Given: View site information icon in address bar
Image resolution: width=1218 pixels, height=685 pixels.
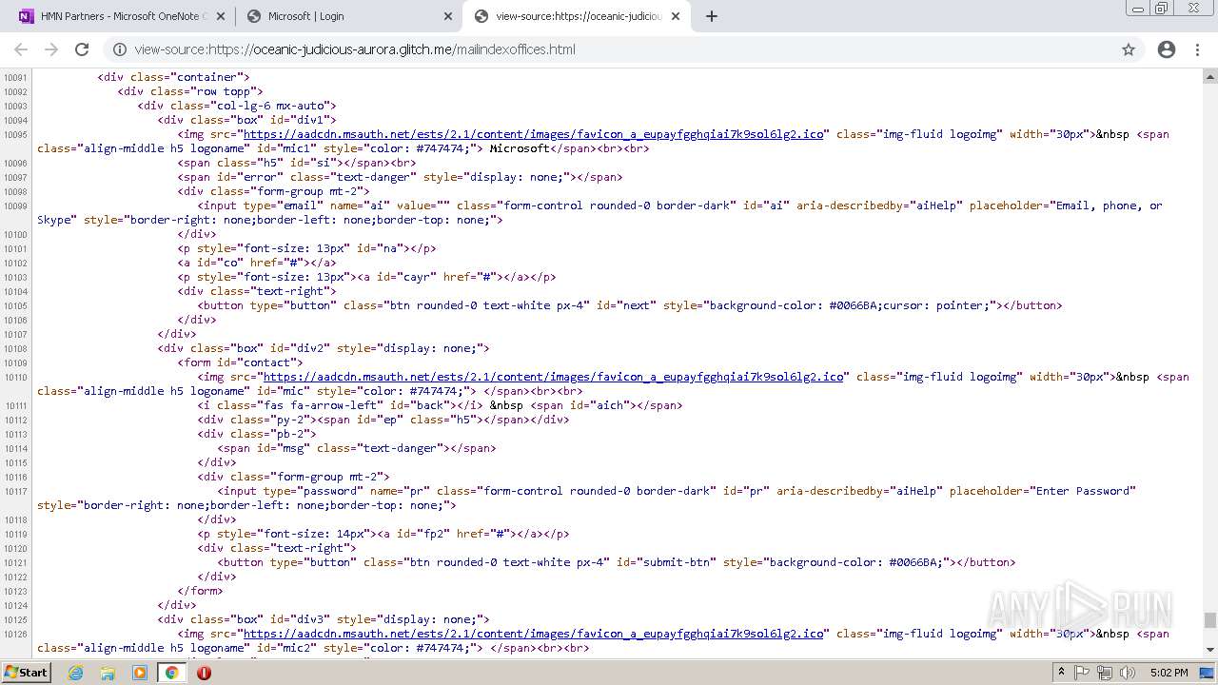Looking at the screenshot, I should (x=120, y=49).
